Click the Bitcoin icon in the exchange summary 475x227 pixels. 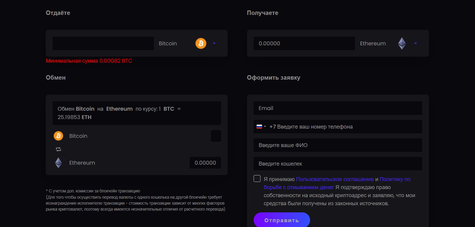click(58, 136)
